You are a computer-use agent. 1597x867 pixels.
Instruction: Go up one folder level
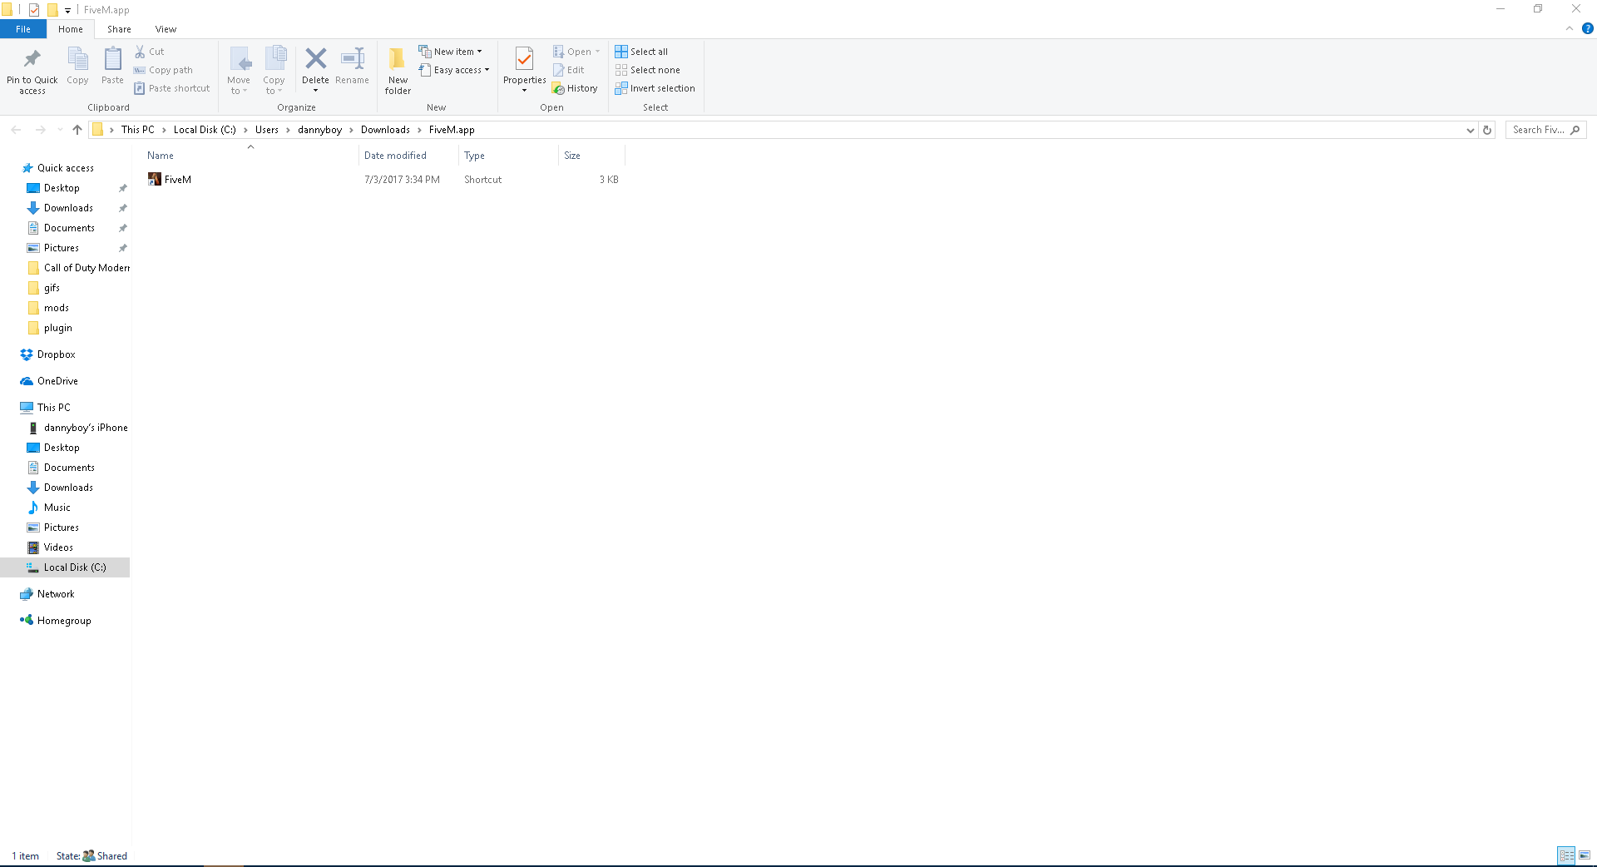(x=77, y=130)
